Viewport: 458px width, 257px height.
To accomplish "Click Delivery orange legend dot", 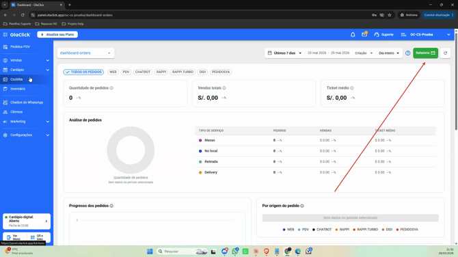I will click(200, 173).
